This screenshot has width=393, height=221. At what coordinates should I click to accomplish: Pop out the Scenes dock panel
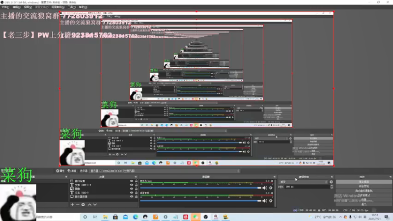point(66,177)
